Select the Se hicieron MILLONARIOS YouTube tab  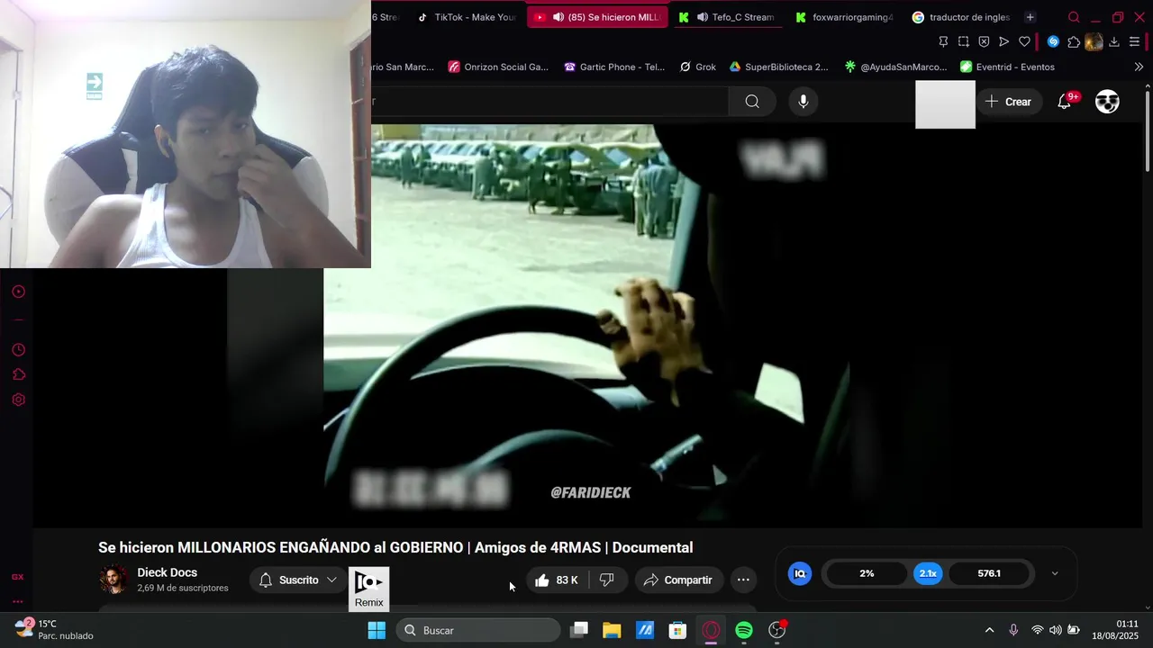597,17
